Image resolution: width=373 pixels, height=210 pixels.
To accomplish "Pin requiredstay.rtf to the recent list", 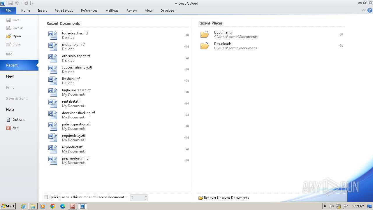I will click(186, 138).
